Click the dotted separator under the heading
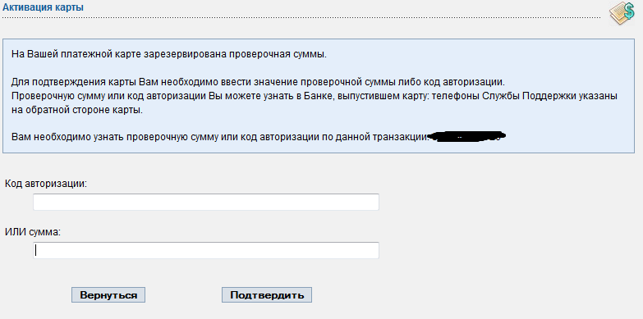 coord(301,17)
